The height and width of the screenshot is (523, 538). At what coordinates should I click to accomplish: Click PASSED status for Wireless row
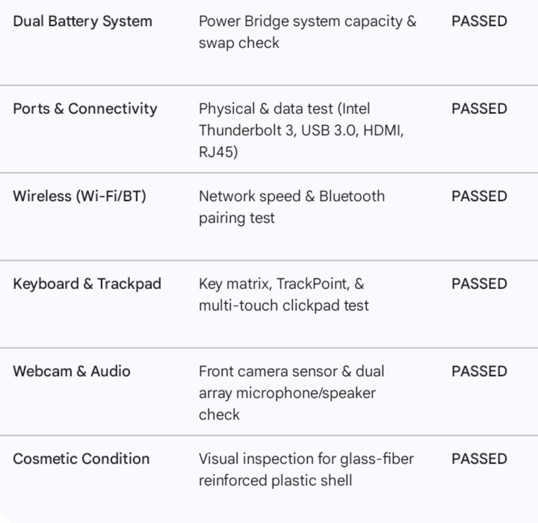(479, 197)
